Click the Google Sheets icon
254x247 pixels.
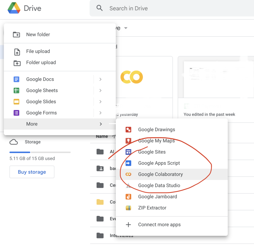click(x=17, y=90)
